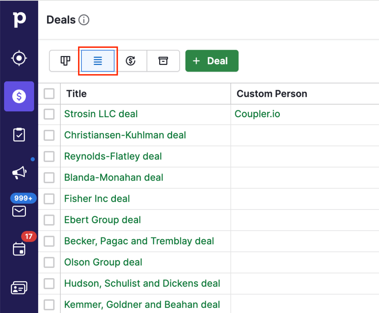Switch to list view
This screenshot has height=313, width=379.
(98, 61)
